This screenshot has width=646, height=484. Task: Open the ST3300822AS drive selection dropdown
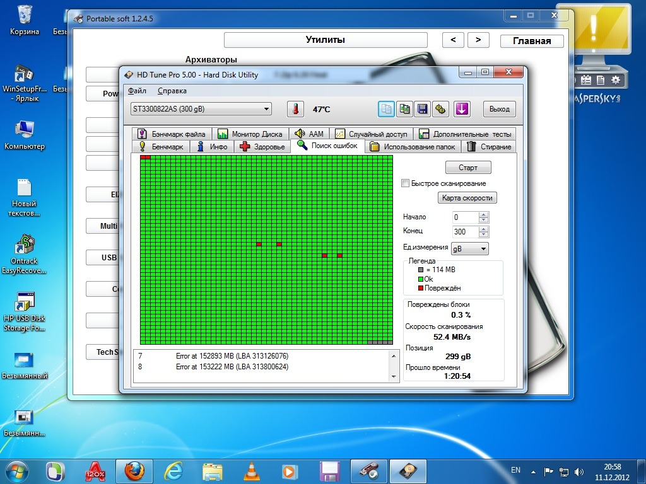pos(201,109)
